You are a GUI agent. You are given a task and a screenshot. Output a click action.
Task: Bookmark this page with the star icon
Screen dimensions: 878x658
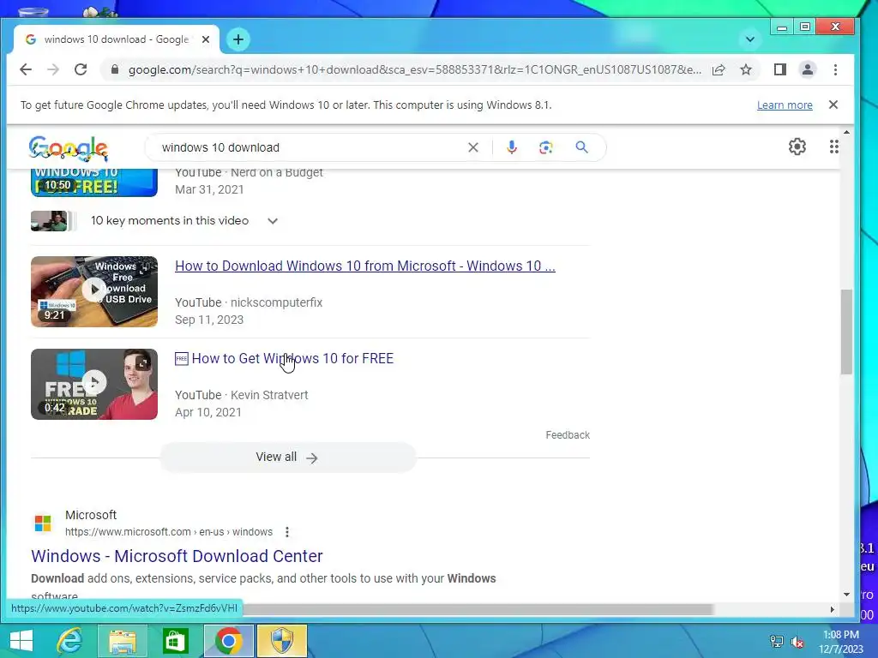(x=746, y=69)
